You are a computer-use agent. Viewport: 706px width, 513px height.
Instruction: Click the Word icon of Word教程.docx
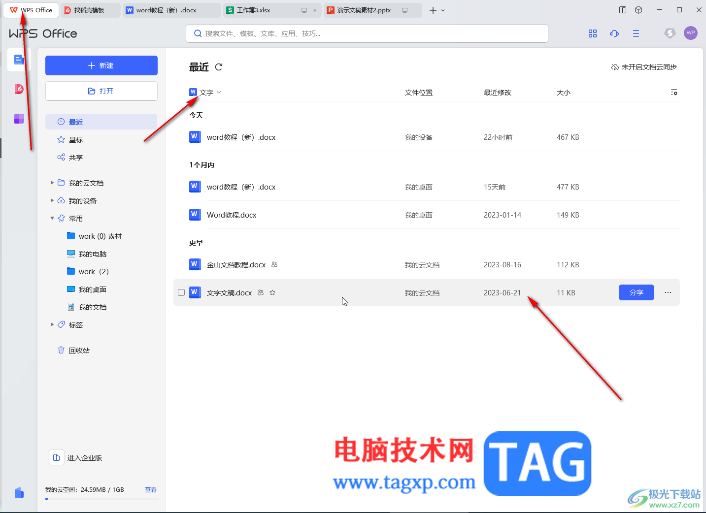pos(195,215)
